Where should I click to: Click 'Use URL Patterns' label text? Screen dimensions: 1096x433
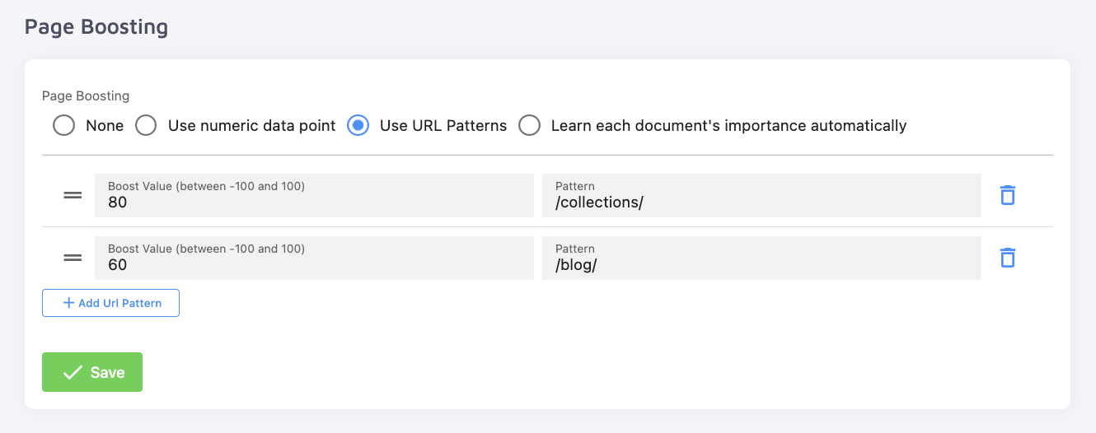[x=443, y=126]
